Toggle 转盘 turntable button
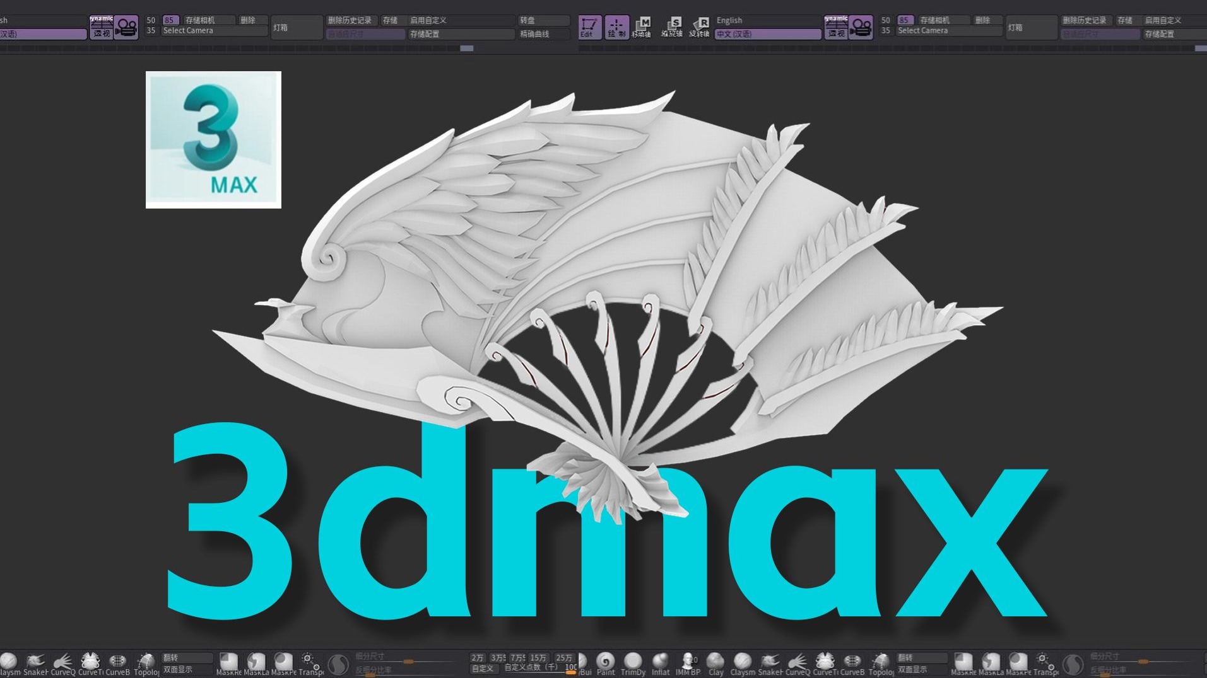 [543, 21]
